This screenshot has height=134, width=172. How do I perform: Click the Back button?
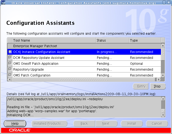tap(84, 124)
